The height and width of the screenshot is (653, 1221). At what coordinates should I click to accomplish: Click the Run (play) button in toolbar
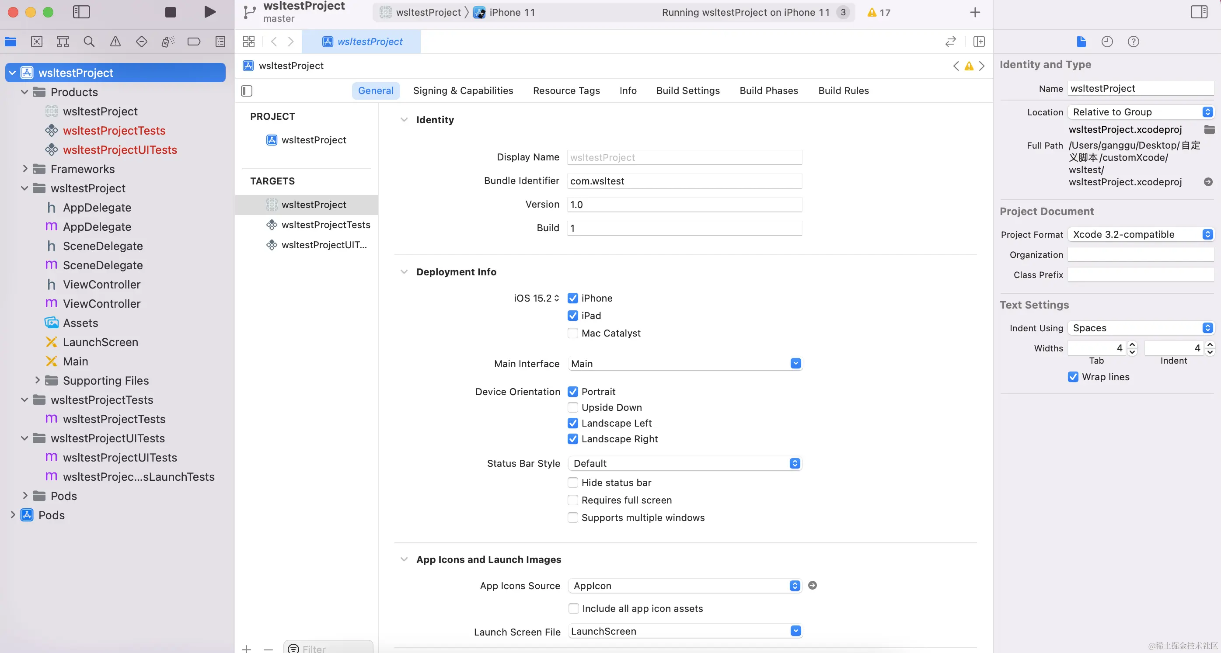(x=209, y=12)
